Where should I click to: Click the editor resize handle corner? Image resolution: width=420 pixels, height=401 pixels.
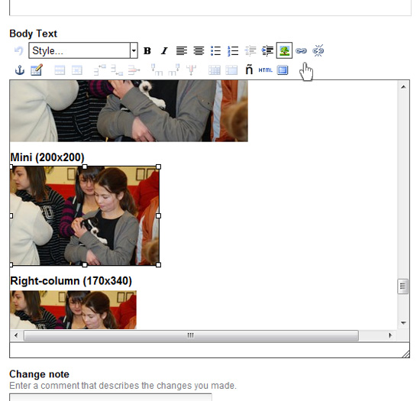pyautogui.click(x=405, y=354)
